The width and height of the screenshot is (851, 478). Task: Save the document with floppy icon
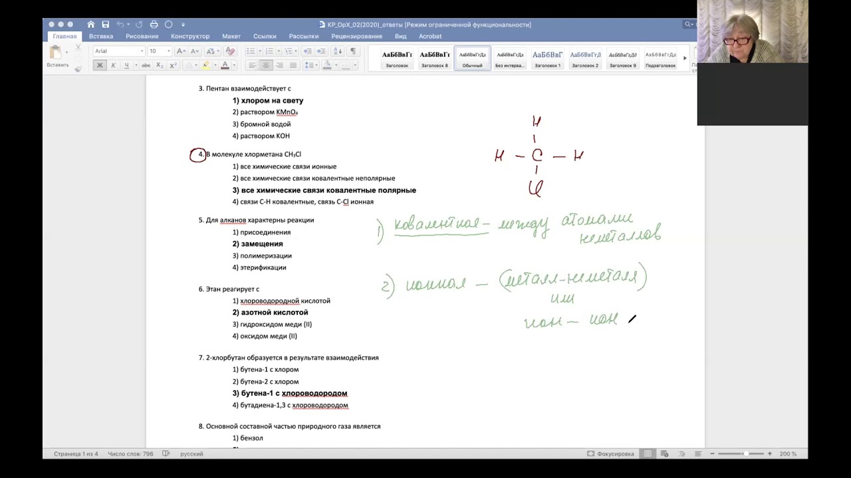tap(105, 25)
